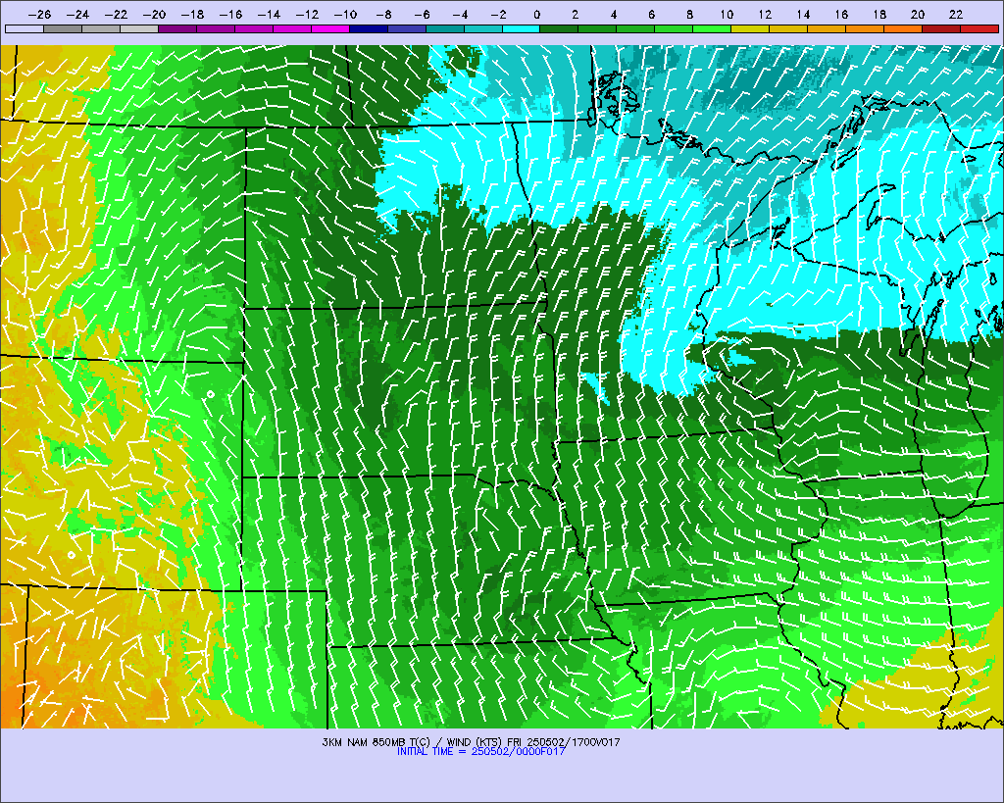
Task: Select the -22 legend label
Action: pyautogui.click(x=116, y=15)
